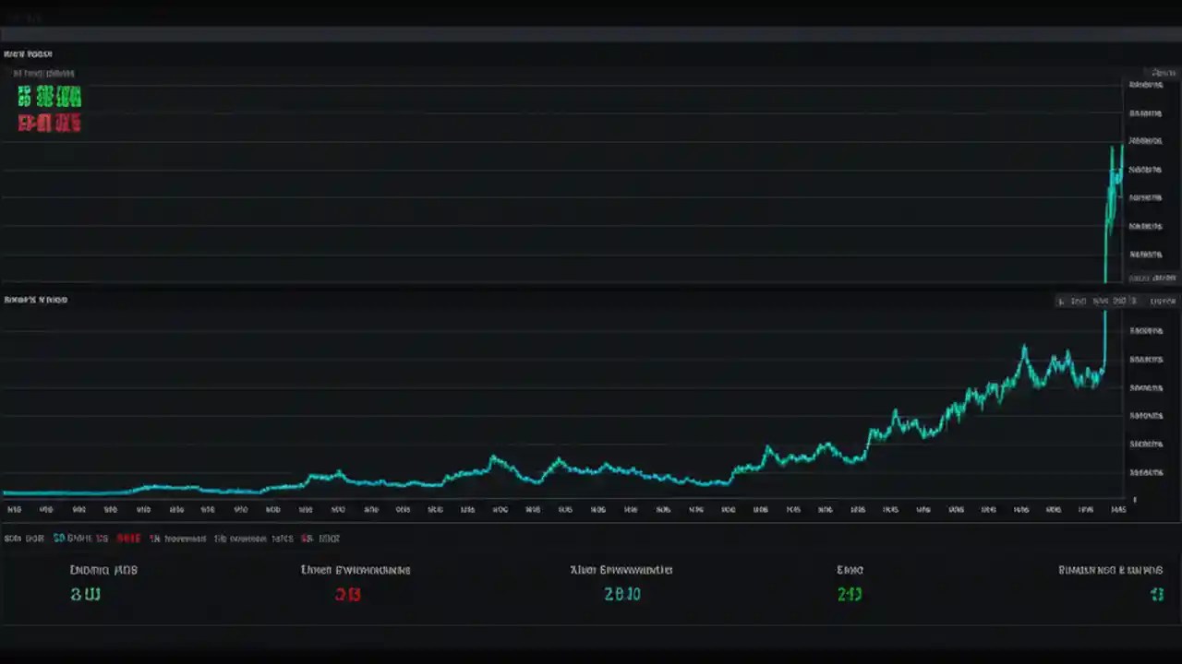Viewport: 1182px width, 664px height.
Task: Click the Ending value statistic at bottom left
Action: pos(85,594)
